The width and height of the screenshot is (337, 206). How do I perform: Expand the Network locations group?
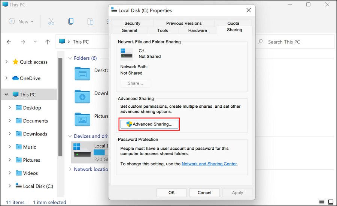pyautogui.click(x=70, y=169)
